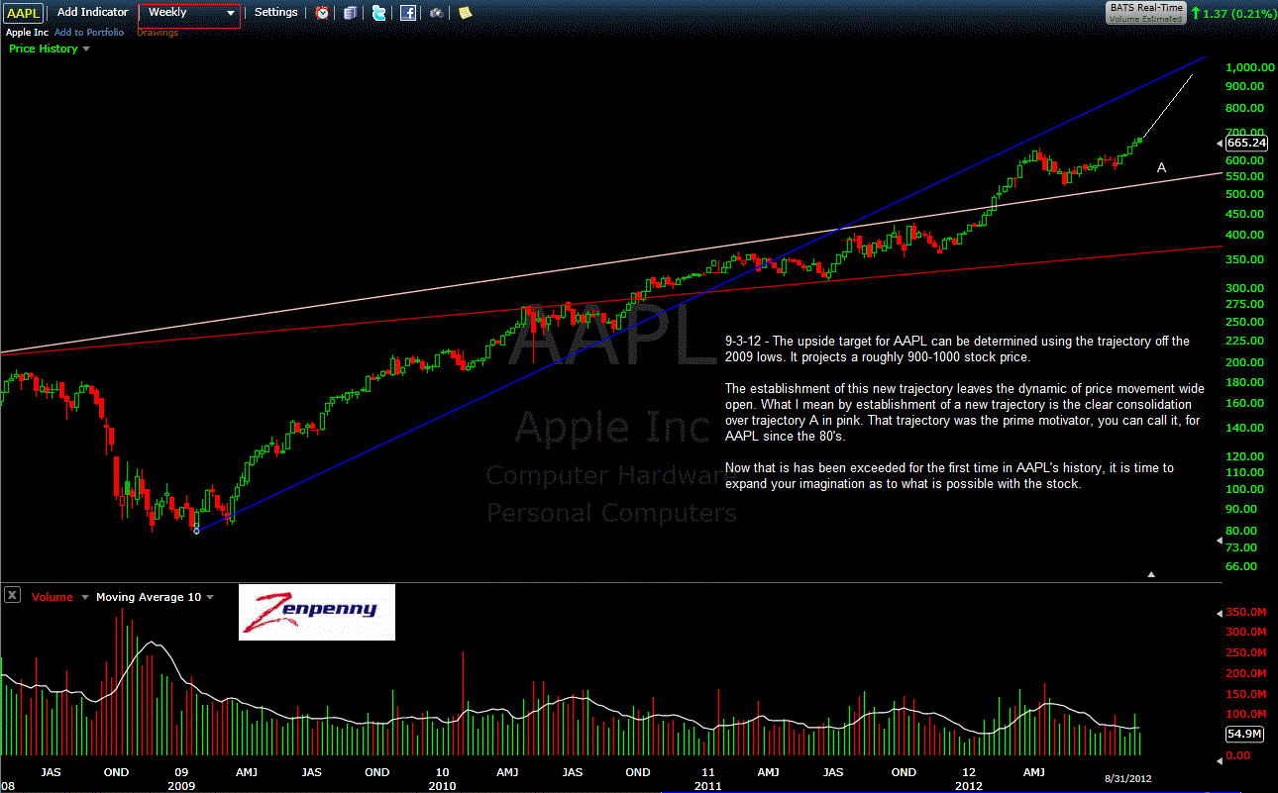The image size is (1278, 793).
Task: Select the trajectory label A on chart
Action: coord(1162,168)
